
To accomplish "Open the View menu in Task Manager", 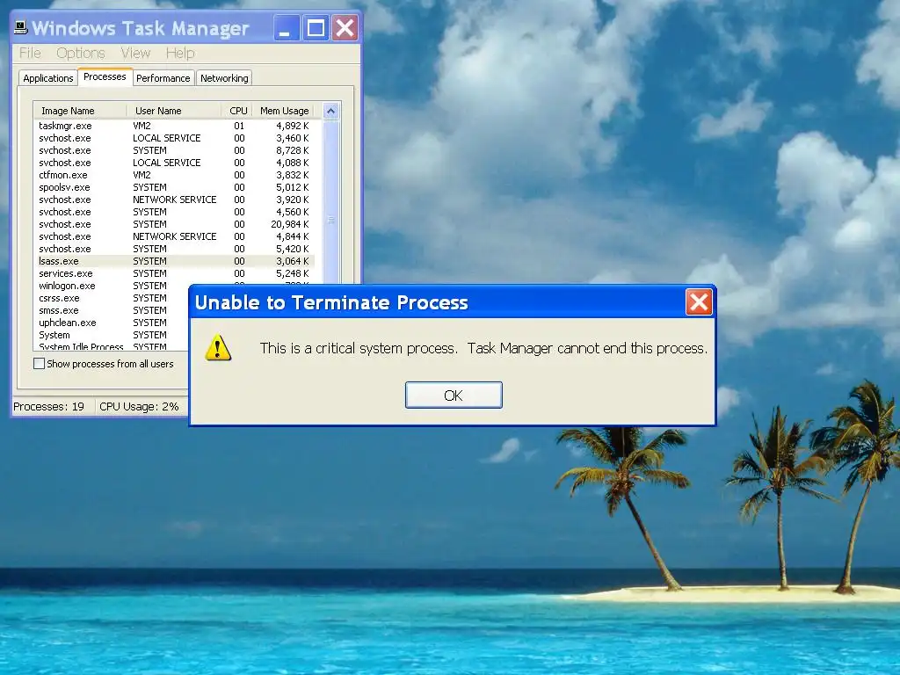I will (135, 53).
